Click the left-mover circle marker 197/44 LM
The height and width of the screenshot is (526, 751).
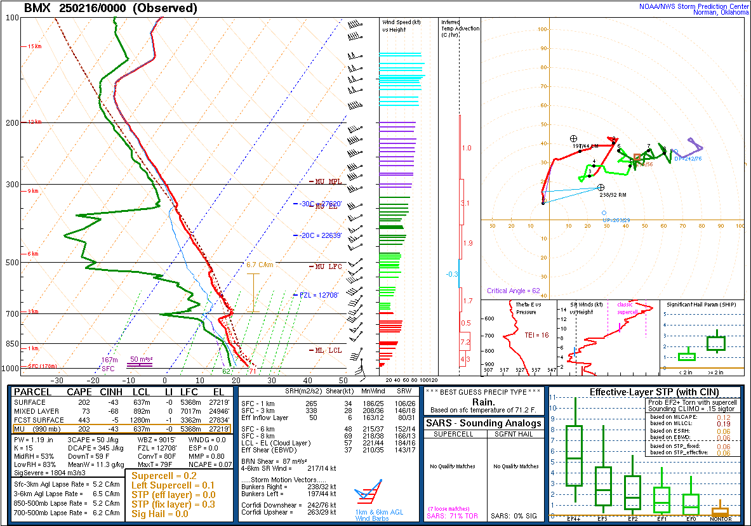574,138
